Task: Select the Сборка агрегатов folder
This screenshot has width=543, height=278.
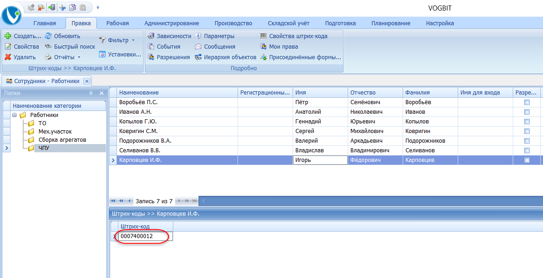Action: coord(62,140)
